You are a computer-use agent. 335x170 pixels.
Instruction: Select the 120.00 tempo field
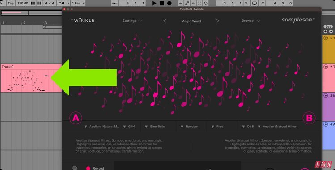click(x=23, y=3)
